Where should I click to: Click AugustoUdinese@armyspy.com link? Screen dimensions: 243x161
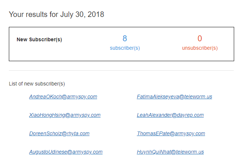coord(66,152)
